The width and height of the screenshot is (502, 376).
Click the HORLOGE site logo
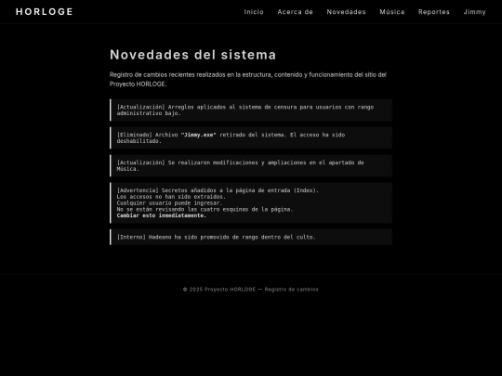[x=45, y=12]
